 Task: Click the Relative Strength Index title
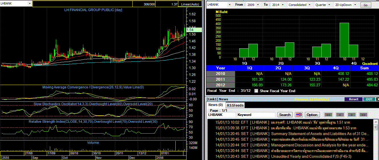(x=93, y=122)
